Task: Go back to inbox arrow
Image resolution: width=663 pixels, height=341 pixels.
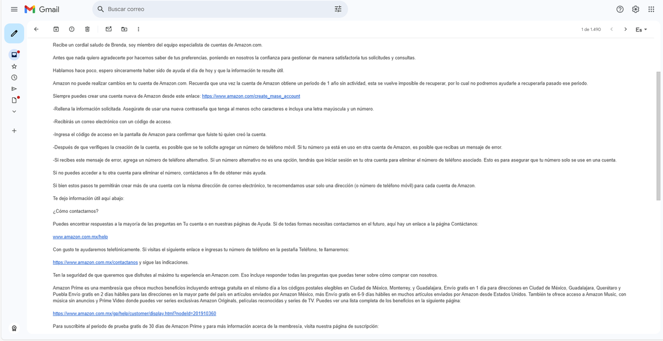Action: 36,29
